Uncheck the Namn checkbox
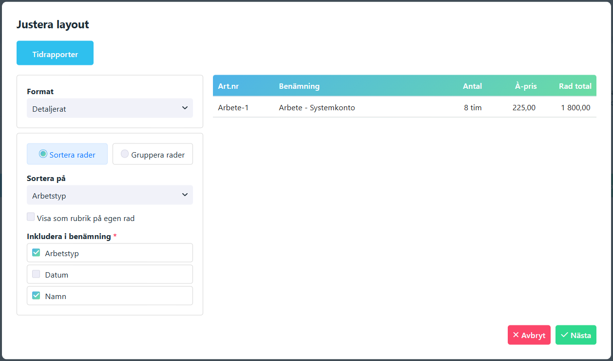The width and height of the screenshot is (613, 361). 36,296
